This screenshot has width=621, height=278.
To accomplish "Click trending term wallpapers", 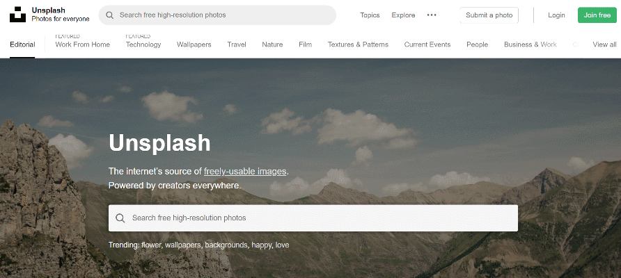I will click(183, 245).
